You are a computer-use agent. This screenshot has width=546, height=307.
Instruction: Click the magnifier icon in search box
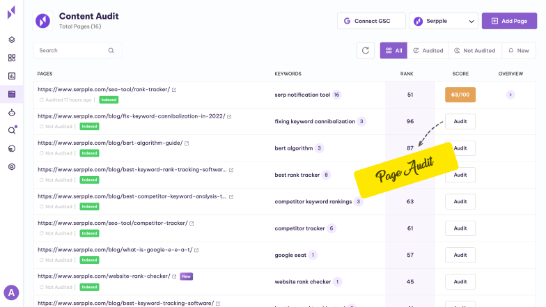pyautogui.click(x=111, y=50)
